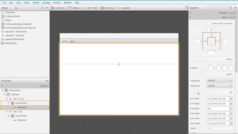238x134 pixels.
Task: Click bottom anchor constraint field
Action: [212, 53]
